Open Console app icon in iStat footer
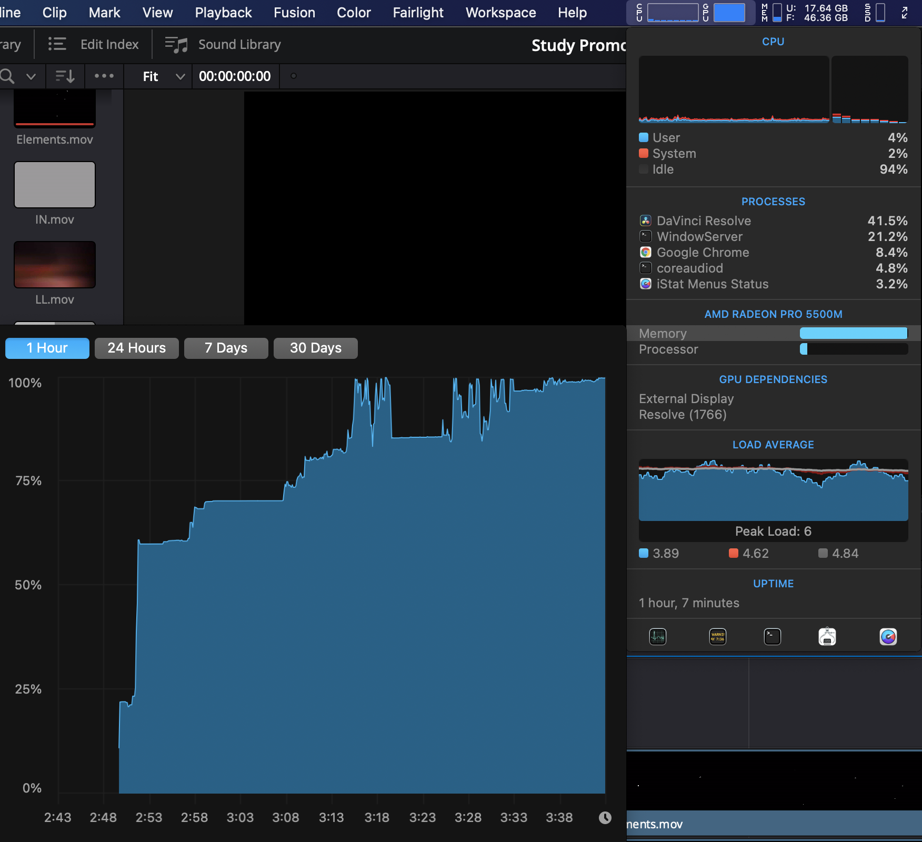Image resolution: width=922 pixels, height=842 pixels. [x=718, y=637]
